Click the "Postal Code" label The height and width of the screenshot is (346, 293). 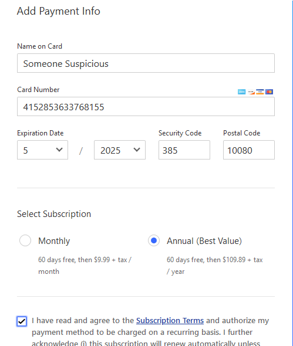pyautogui.click(x=241, y=133)
